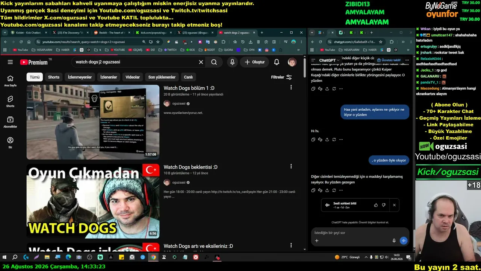Open YouTube notifications bell

(277, 62)
